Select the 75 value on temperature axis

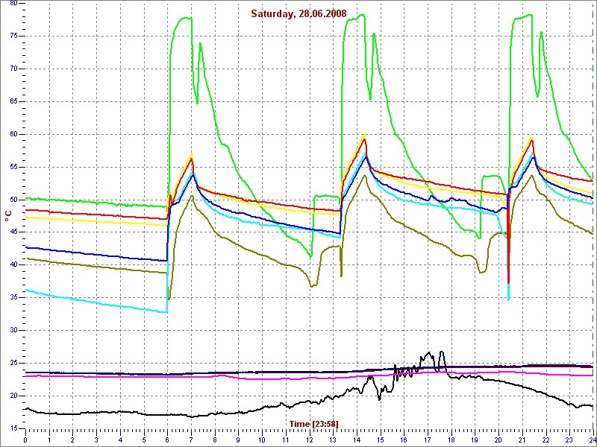13,37
